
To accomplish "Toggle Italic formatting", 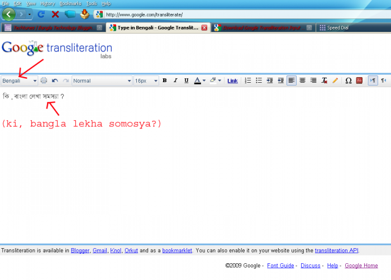I will [x=175, y=80].
